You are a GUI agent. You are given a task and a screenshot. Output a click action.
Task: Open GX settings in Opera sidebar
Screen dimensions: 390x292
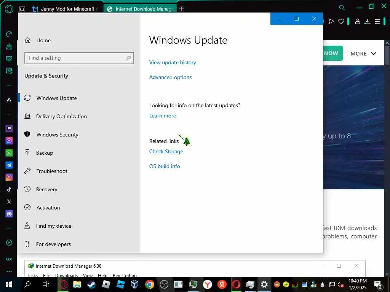coord(9,259)
